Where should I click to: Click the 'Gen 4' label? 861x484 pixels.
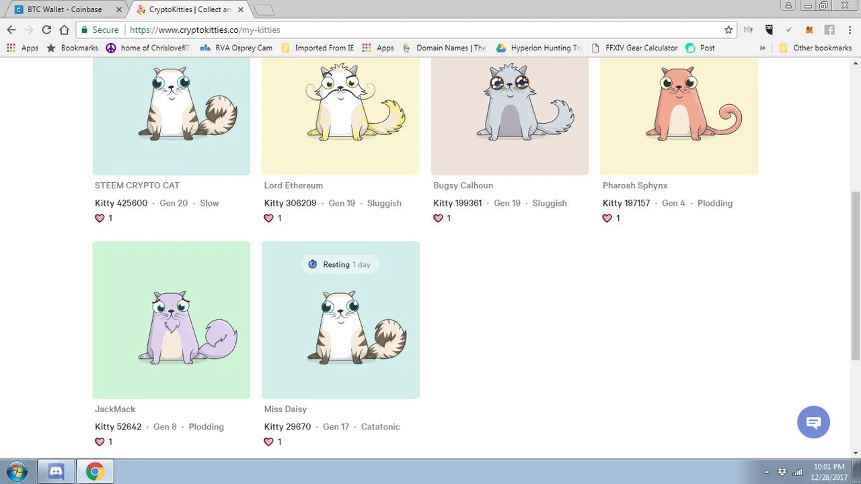point(673,203)
